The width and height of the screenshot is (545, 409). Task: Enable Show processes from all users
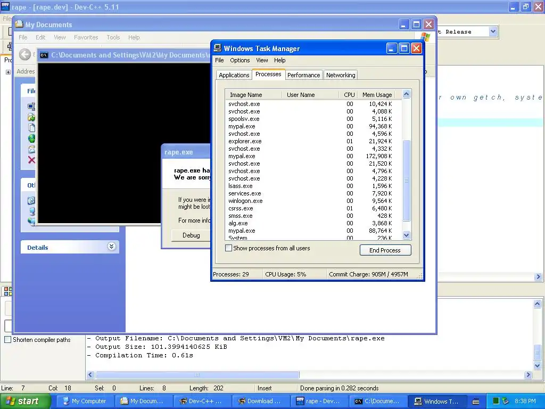(229, 248)
